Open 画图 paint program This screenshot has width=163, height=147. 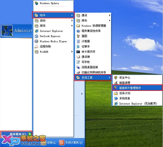[x=93, y=36]
